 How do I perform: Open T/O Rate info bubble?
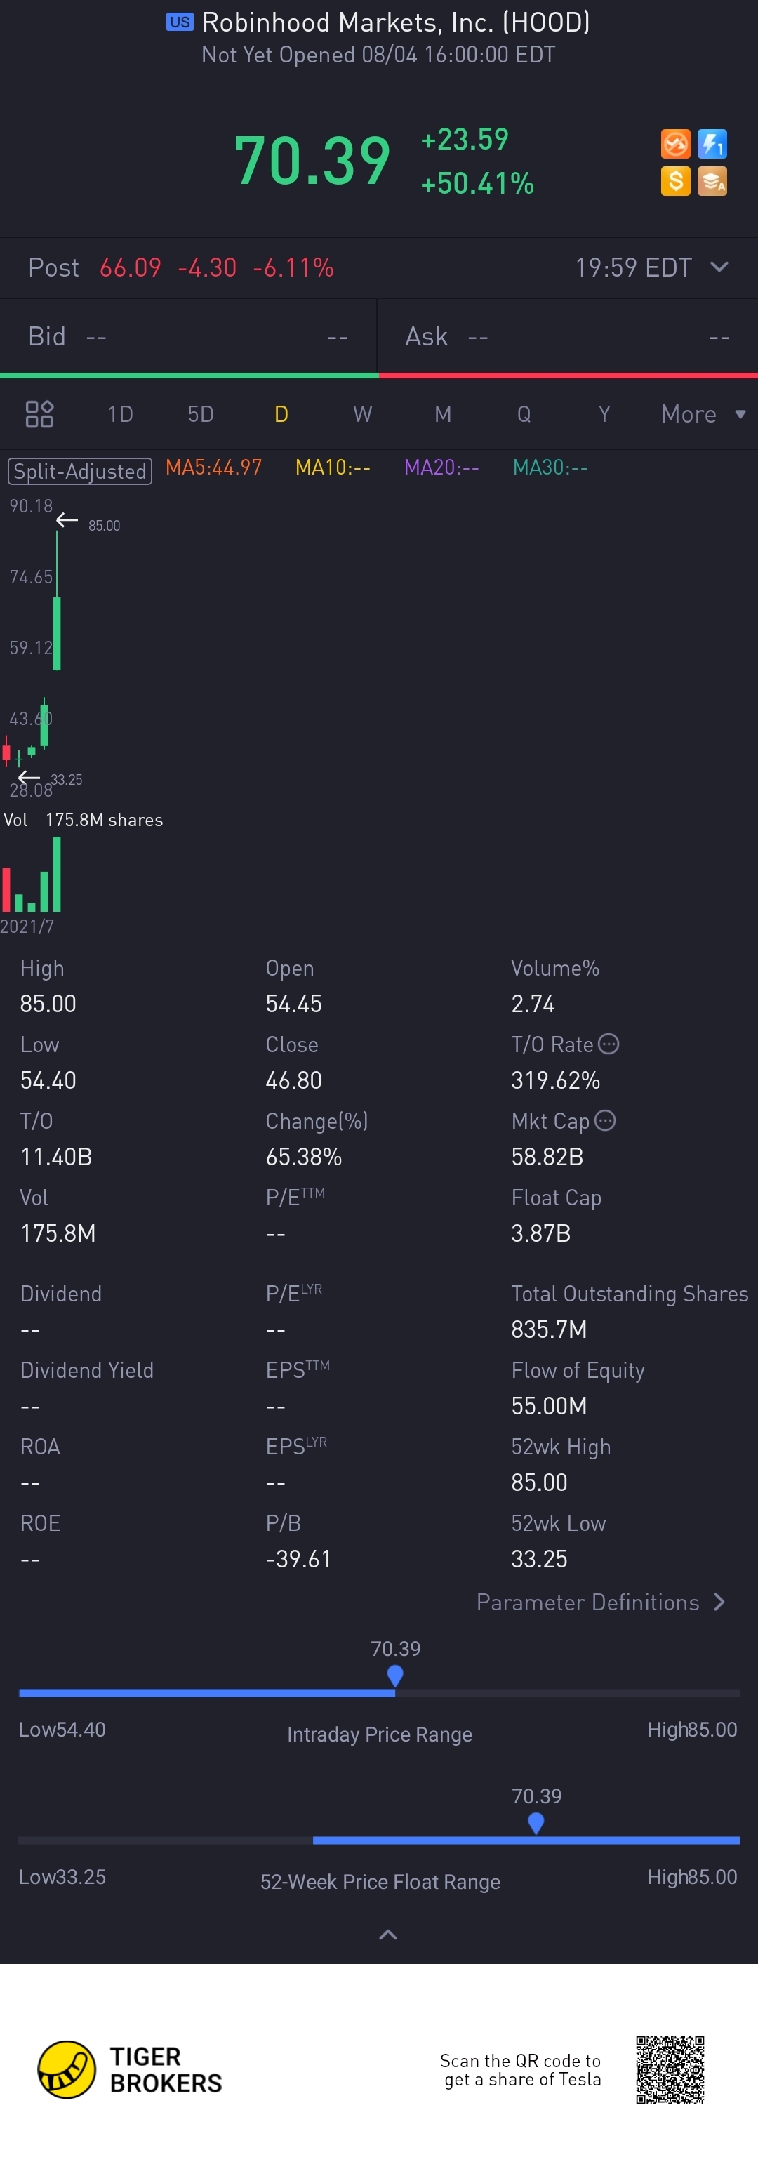(609, 1044)
